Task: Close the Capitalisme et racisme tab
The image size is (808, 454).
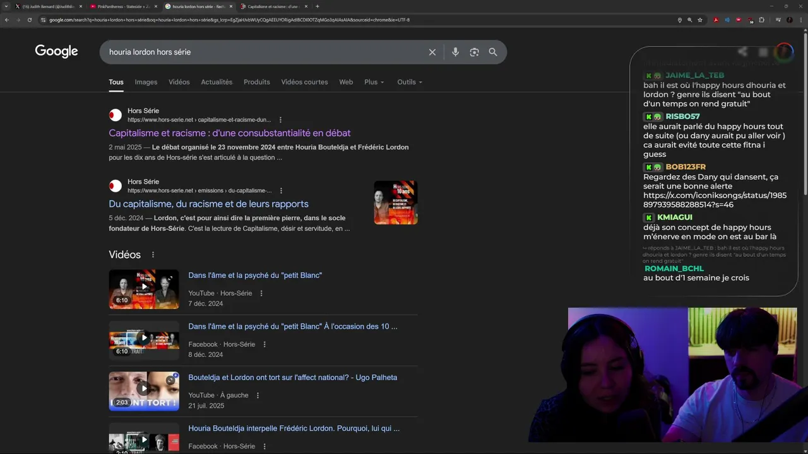Action: point(306,6)
